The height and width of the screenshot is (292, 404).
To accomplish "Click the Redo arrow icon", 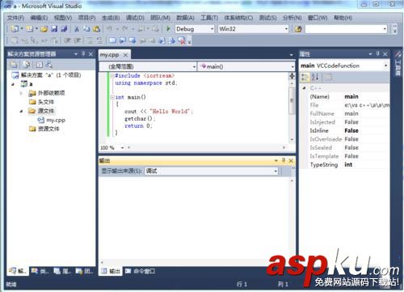I will [x=125, y=28].
